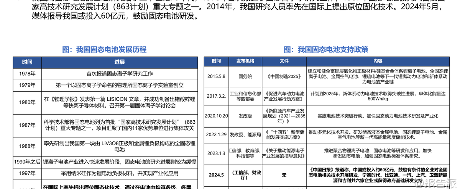Click the 2023.1.3 date cell

(x=216, y=153)
